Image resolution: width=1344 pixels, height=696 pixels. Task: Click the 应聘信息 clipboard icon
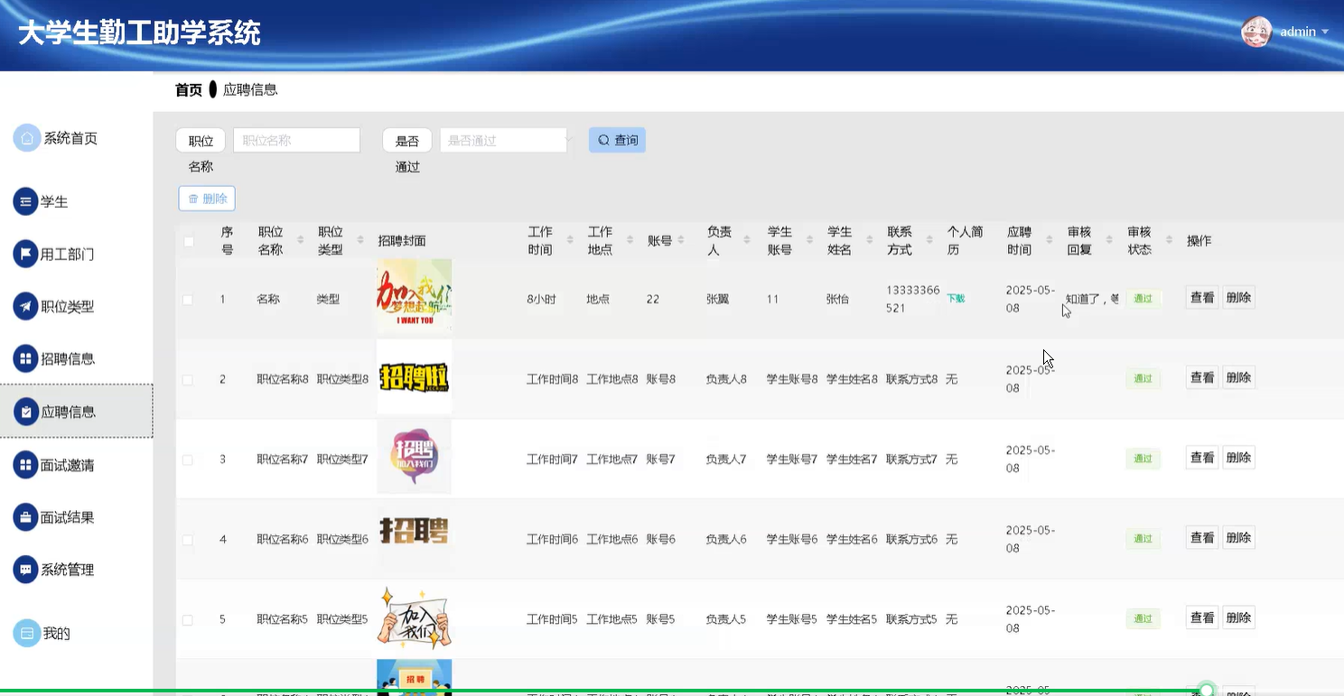25,412
